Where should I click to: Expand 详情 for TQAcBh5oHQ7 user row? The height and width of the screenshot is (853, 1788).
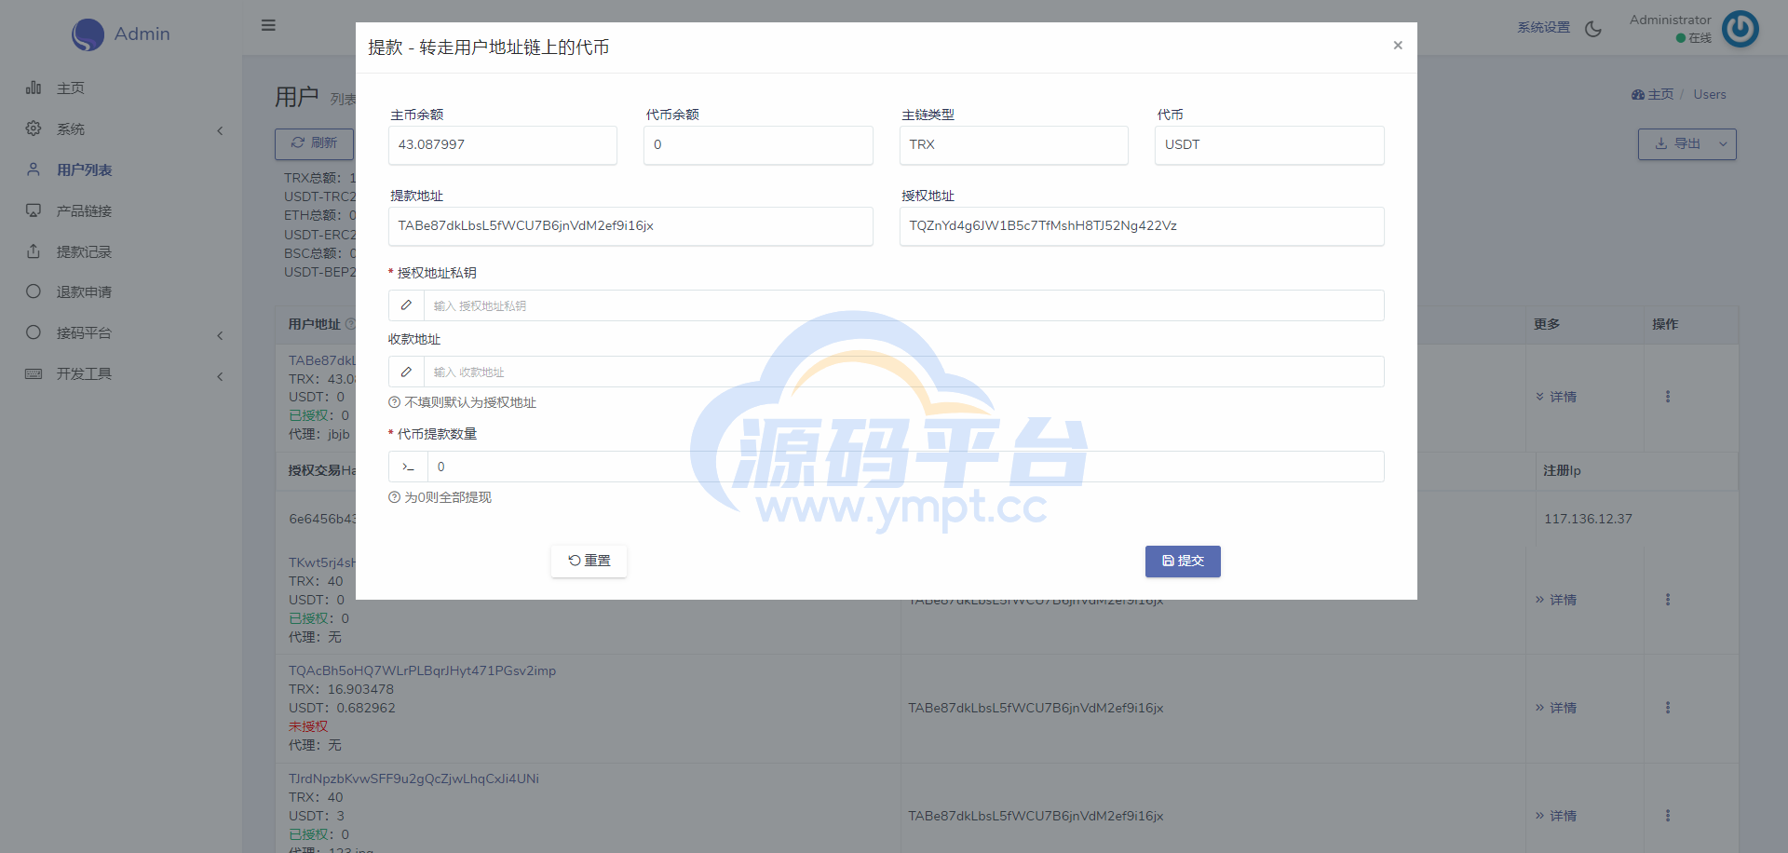click(x=1556, y=708)
